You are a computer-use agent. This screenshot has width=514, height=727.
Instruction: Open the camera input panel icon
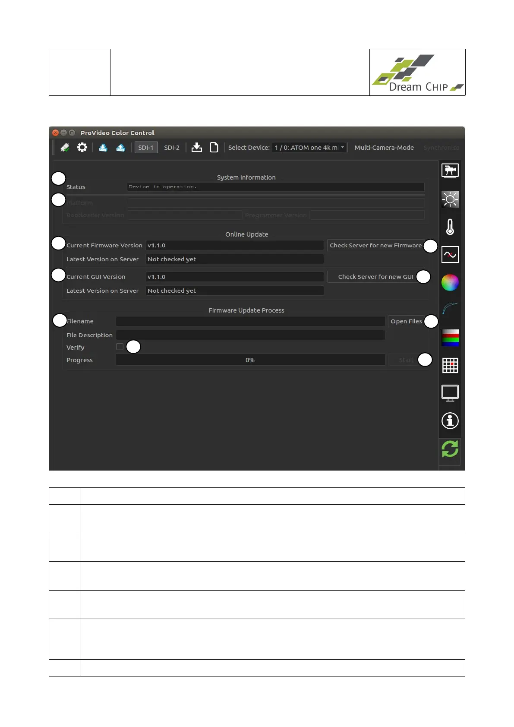tap(450, 171)
